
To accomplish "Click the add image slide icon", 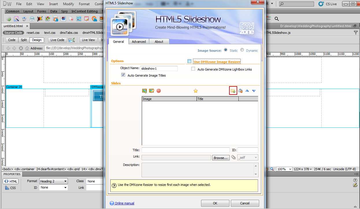I will pos(144,91).
